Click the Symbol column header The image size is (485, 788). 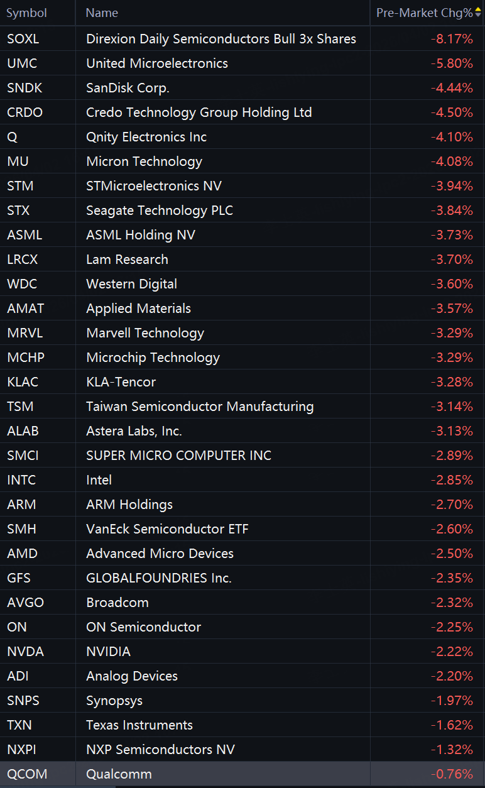click(x=27, y=13)
